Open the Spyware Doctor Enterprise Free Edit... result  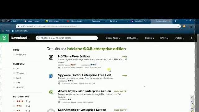pyautogui.click(x=86, y=75)
